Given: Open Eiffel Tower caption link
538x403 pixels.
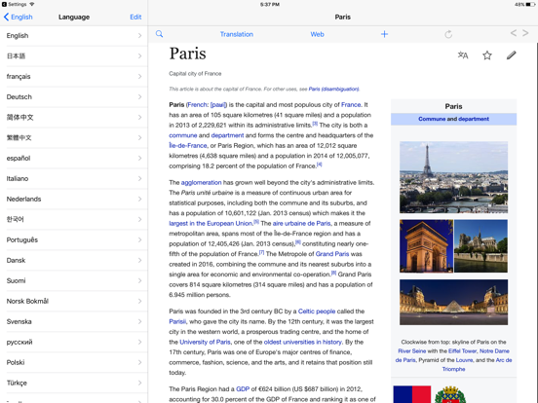Looking at the screenshot, I should 463,350.
